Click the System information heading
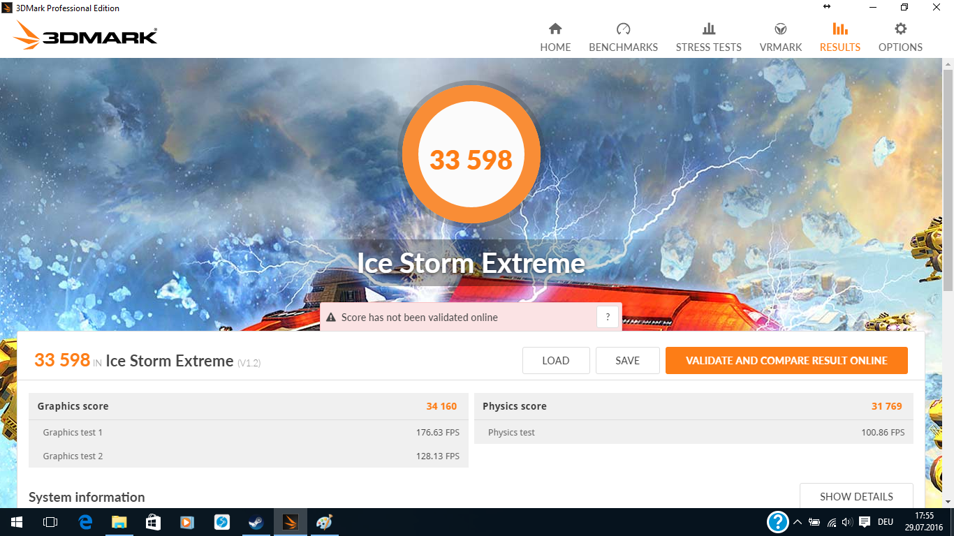954x536 pixels. tap(87, 497)
